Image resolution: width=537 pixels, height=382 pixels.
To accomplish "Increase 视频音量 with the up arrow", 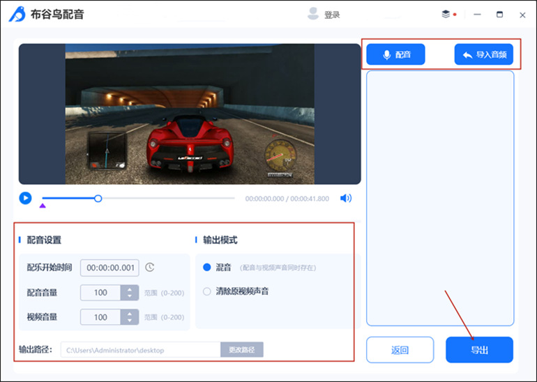I will pyautogui.click(x=130, y=314).
